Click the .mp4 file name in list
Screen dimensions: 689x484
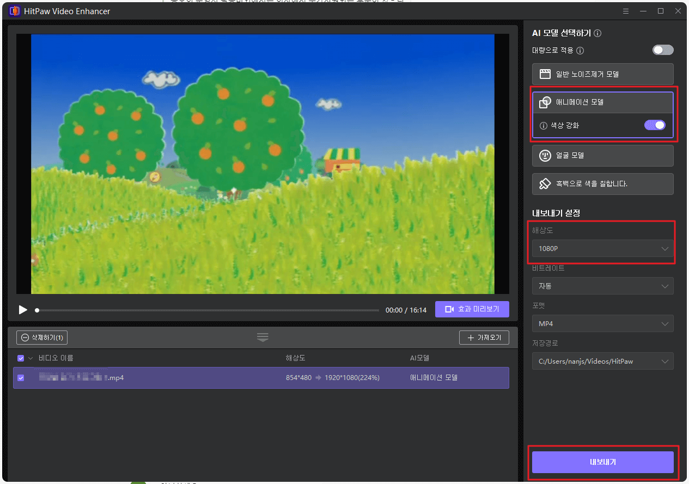point(81,377)
